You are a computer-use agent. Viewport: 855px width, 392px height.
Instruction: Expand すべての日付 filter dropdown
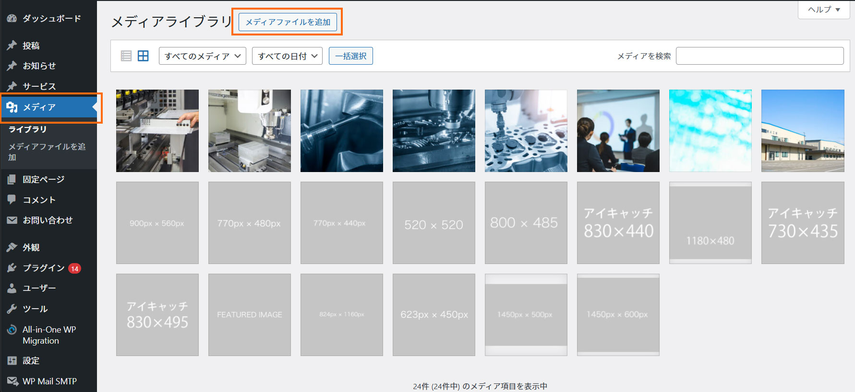287,56
